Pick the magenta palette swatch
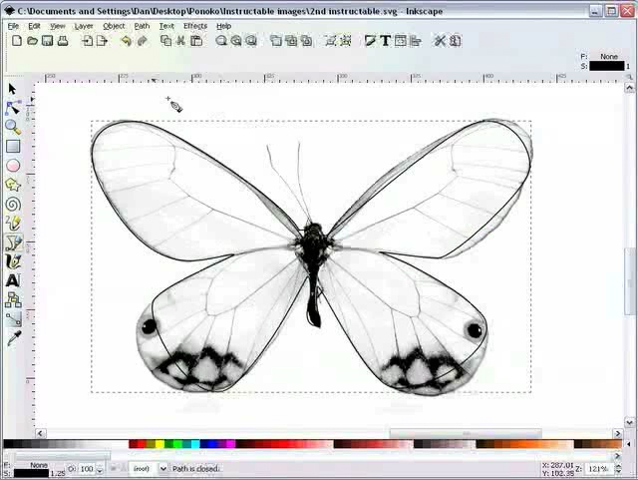638x480 pixels. coord(230,444)
